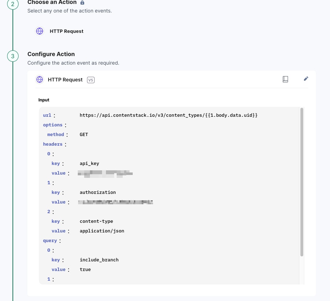Click the lock icon beside Choose an Action

point(82,2)
